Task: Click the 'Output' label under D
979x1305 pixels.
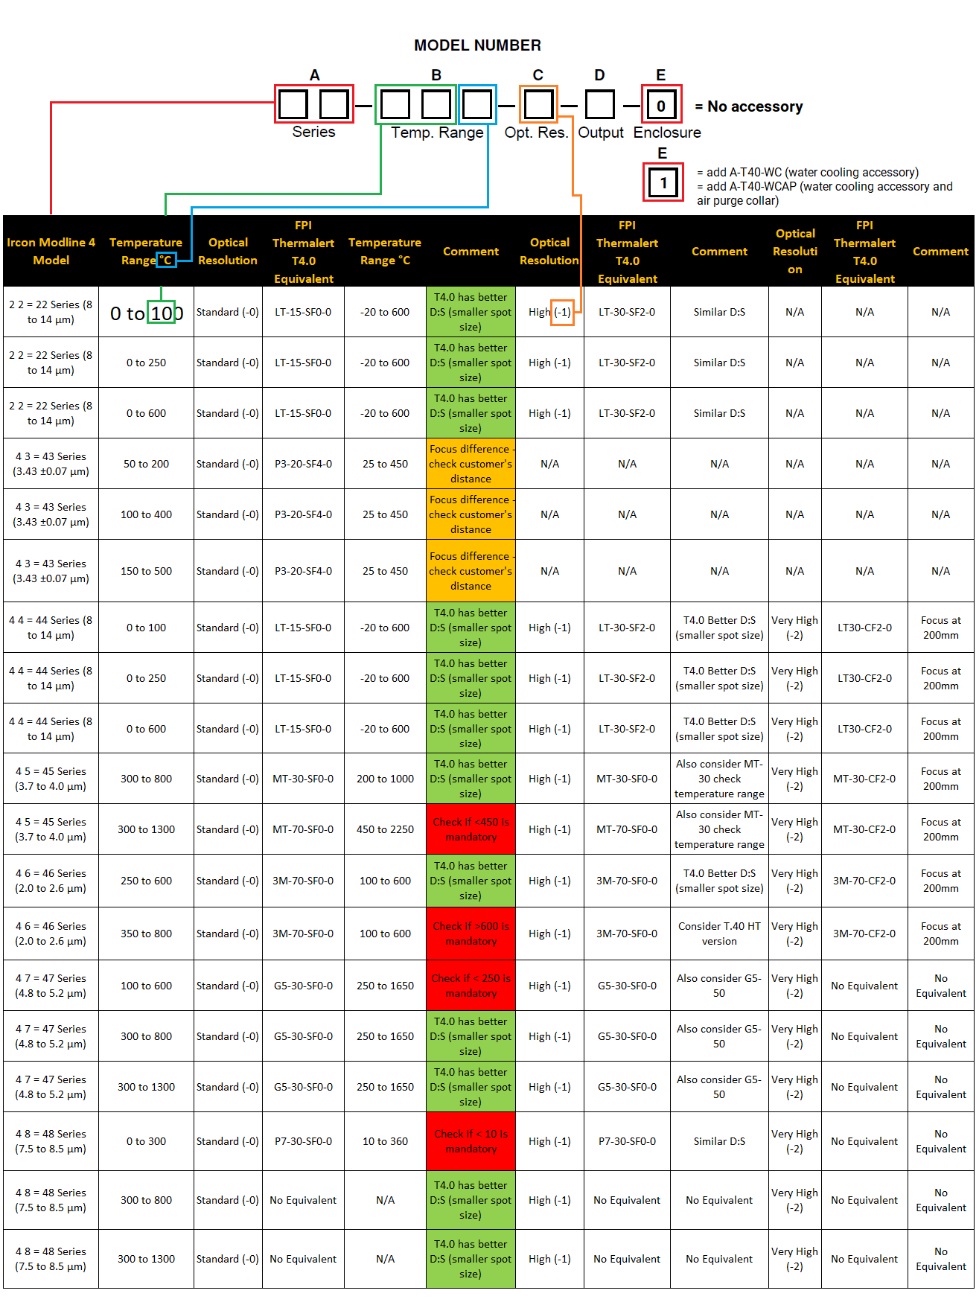Action: 601,133
